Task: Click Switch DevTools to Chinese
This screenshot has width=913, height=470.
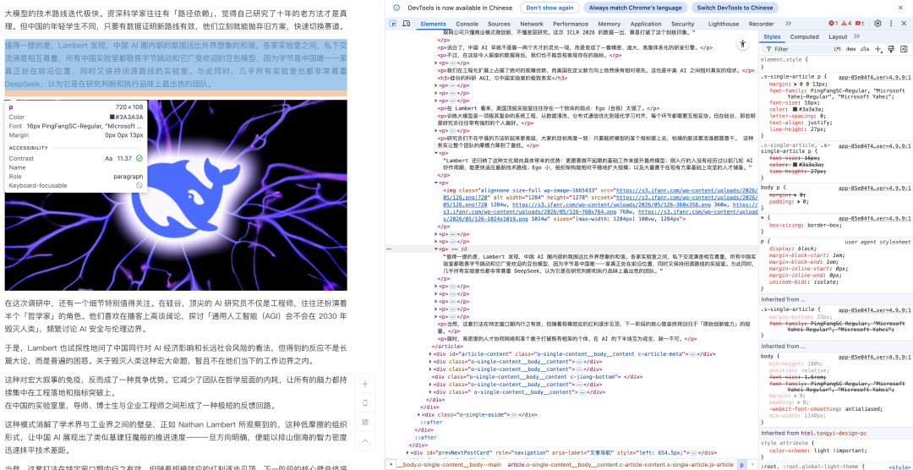Action: click(735, 8)
